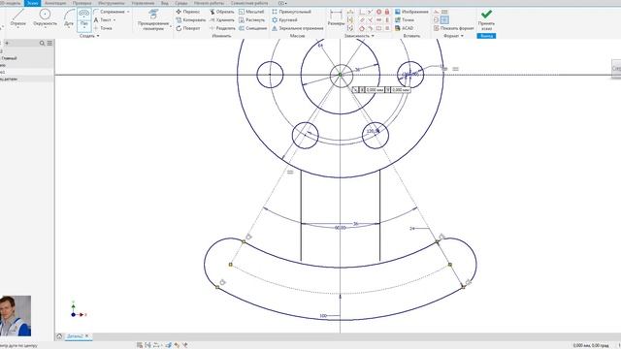Open the Паз dropdown arrow
The image size is (621, 349).
[84, 28]
